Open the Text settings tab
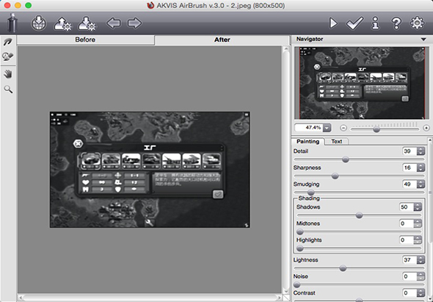The height and width of the screenshot is (302, 433). tap(336, 141)
